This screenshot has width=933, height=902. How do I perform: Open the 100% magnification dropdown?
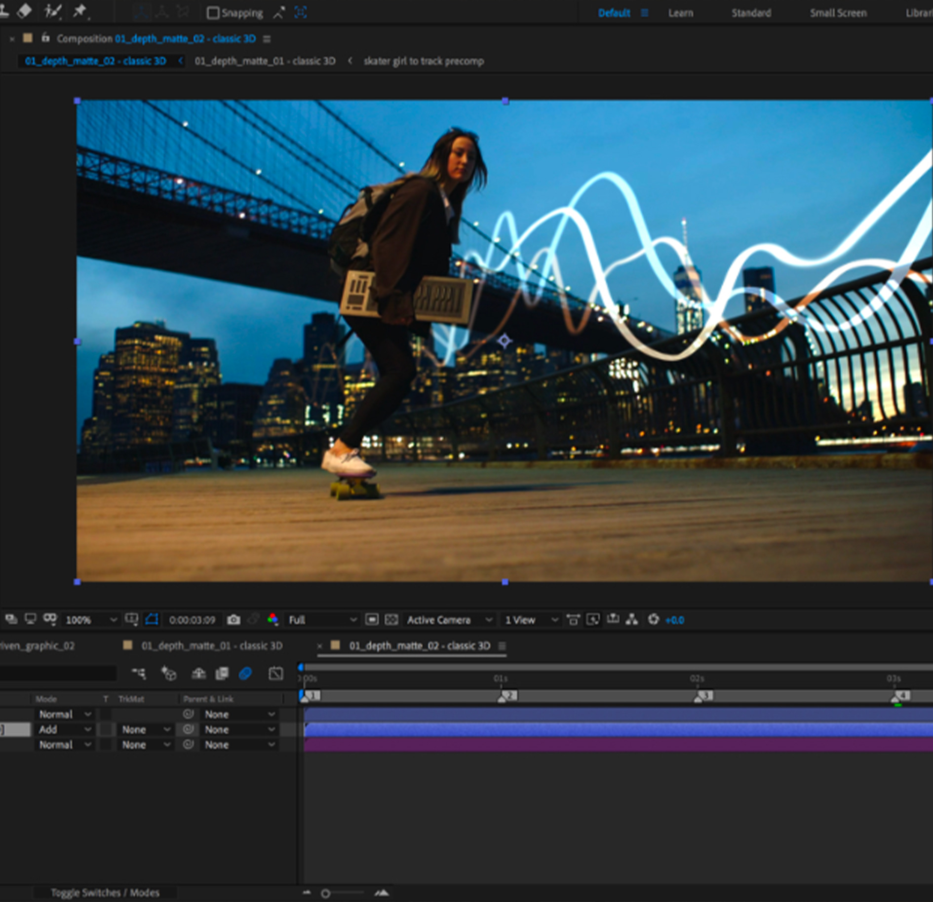89,620
